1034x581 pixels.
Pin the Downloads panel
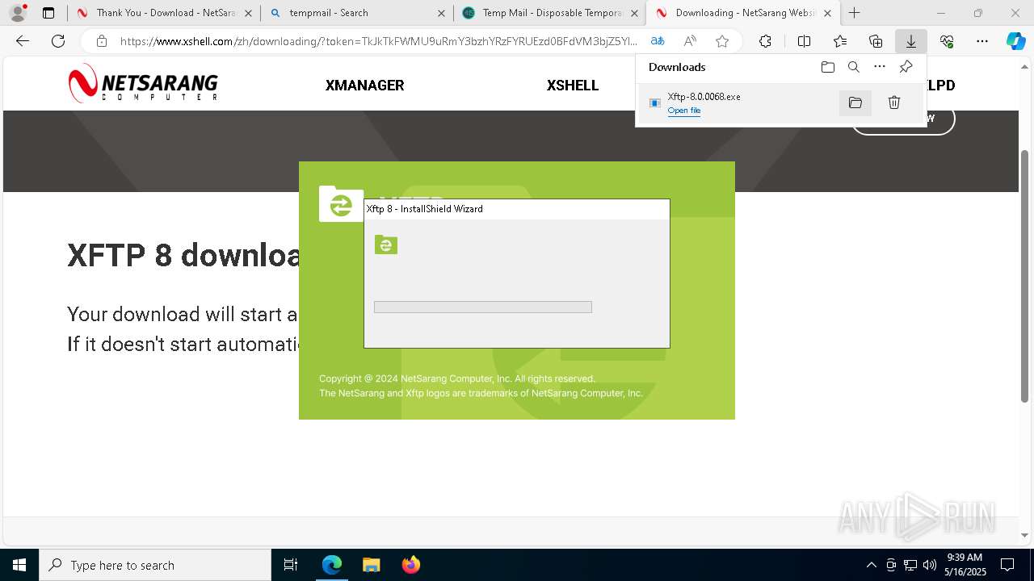pyautogui.click(x=906, y=67)
